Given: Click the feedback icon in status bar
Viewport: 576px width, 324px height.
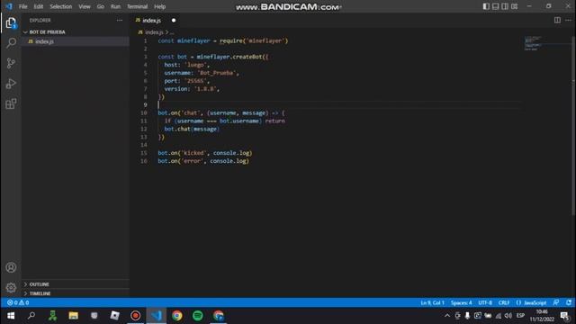Looking at the screenshot, I should click(556, 302).
